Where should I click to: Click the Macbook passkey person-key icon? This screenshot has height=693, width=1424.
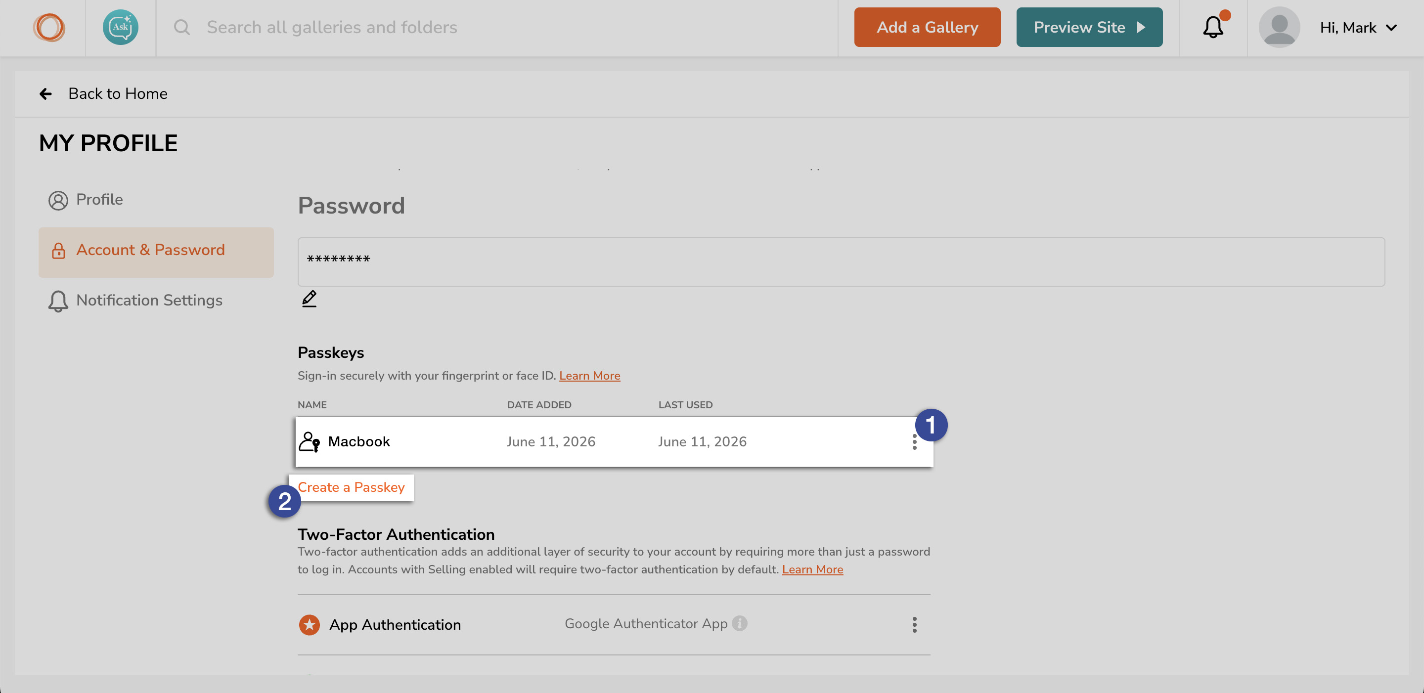point(309,441)
